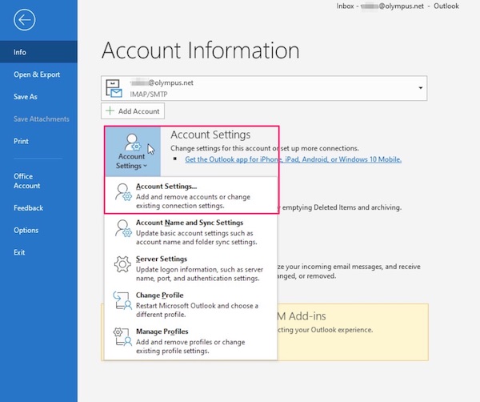This screenshot has width=480, height=402.
Task: Click the Account Information heading
Action: [201, 50]
